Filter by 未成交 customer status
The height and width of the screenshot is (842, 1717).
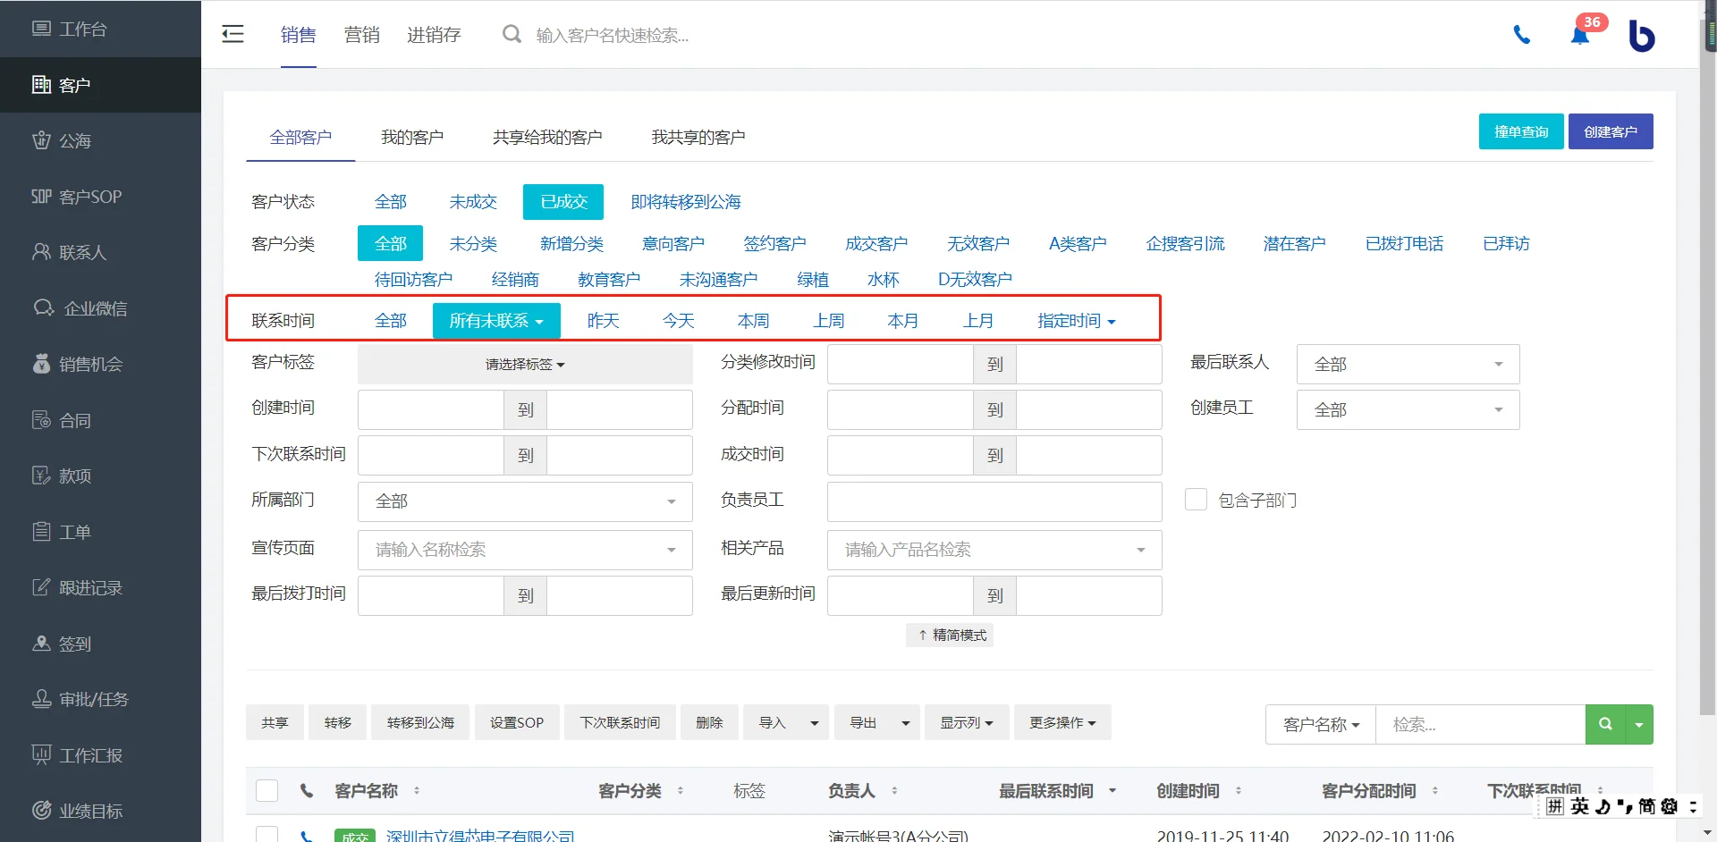point(473,202)
